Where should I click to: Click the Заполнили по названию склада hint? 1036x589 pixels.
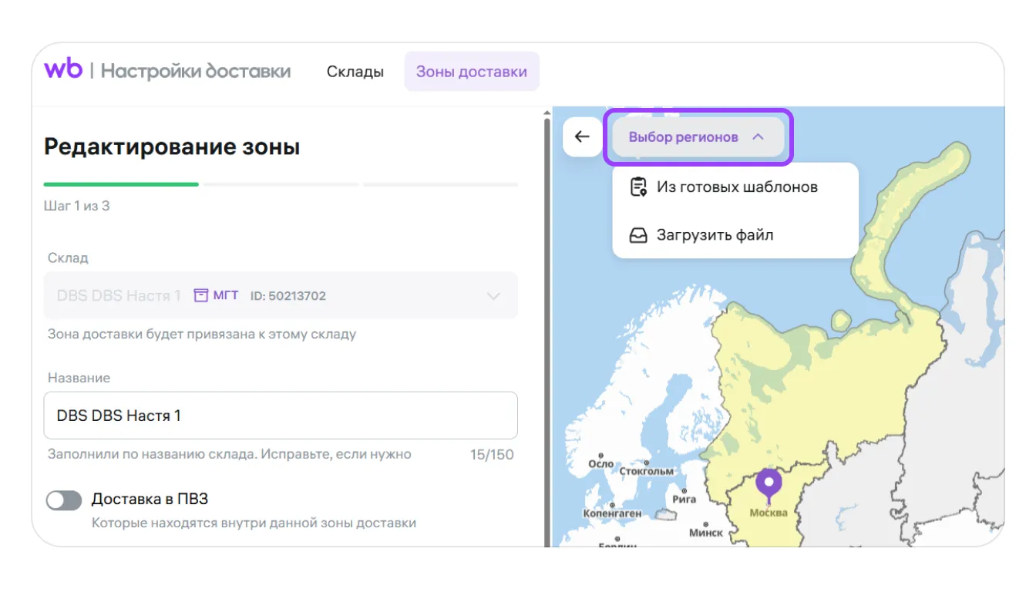click(x=230, y=454)
